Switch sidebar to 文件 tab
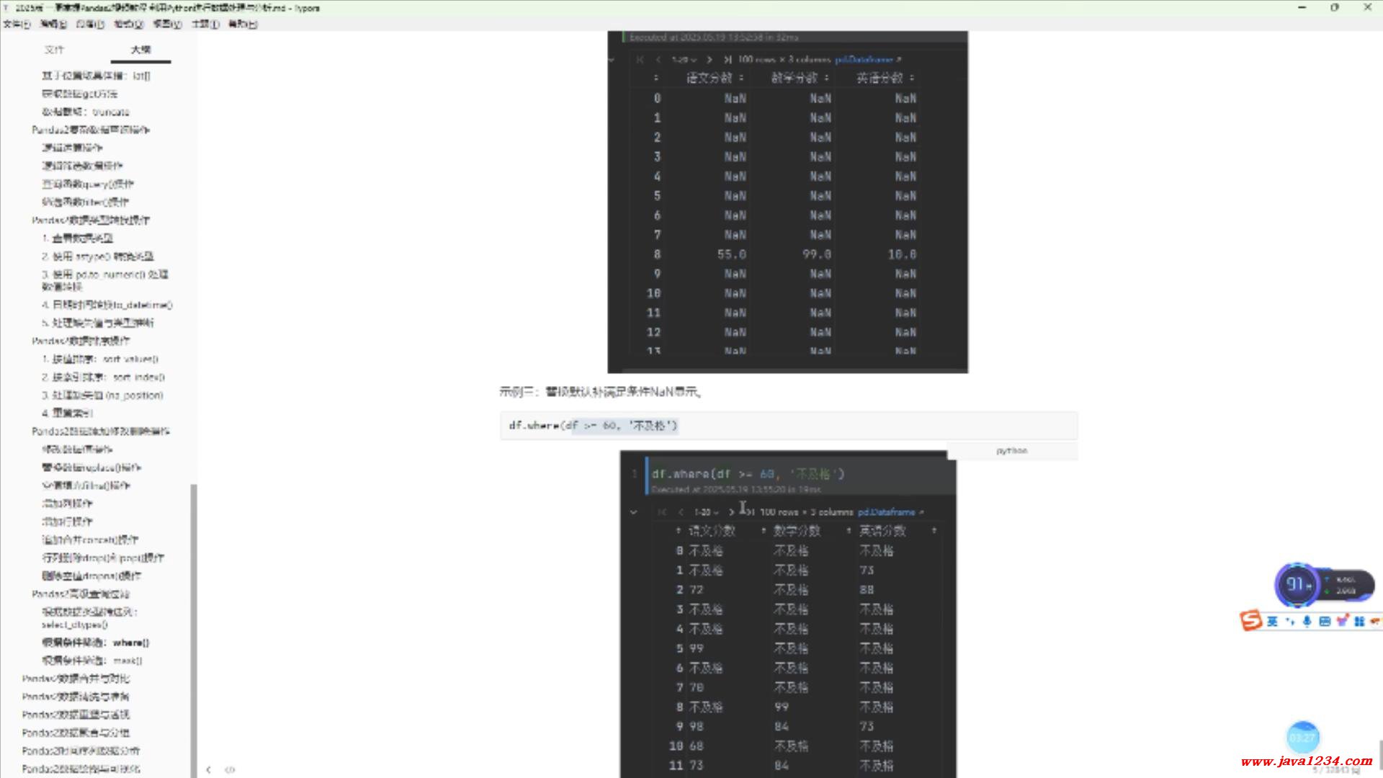Screen dimensions: 1383x778 (x=54, y=50)
